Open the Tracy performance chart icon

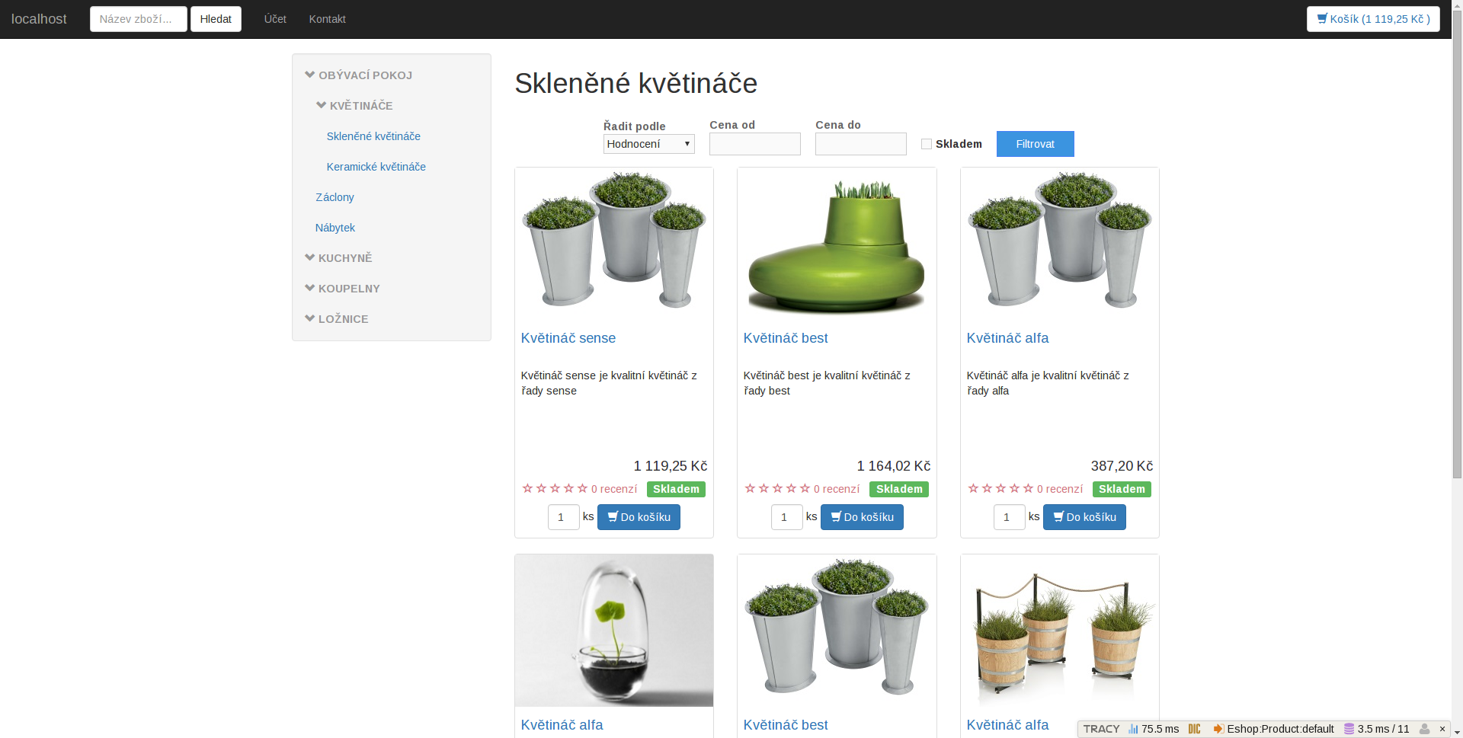(1133, 729)
